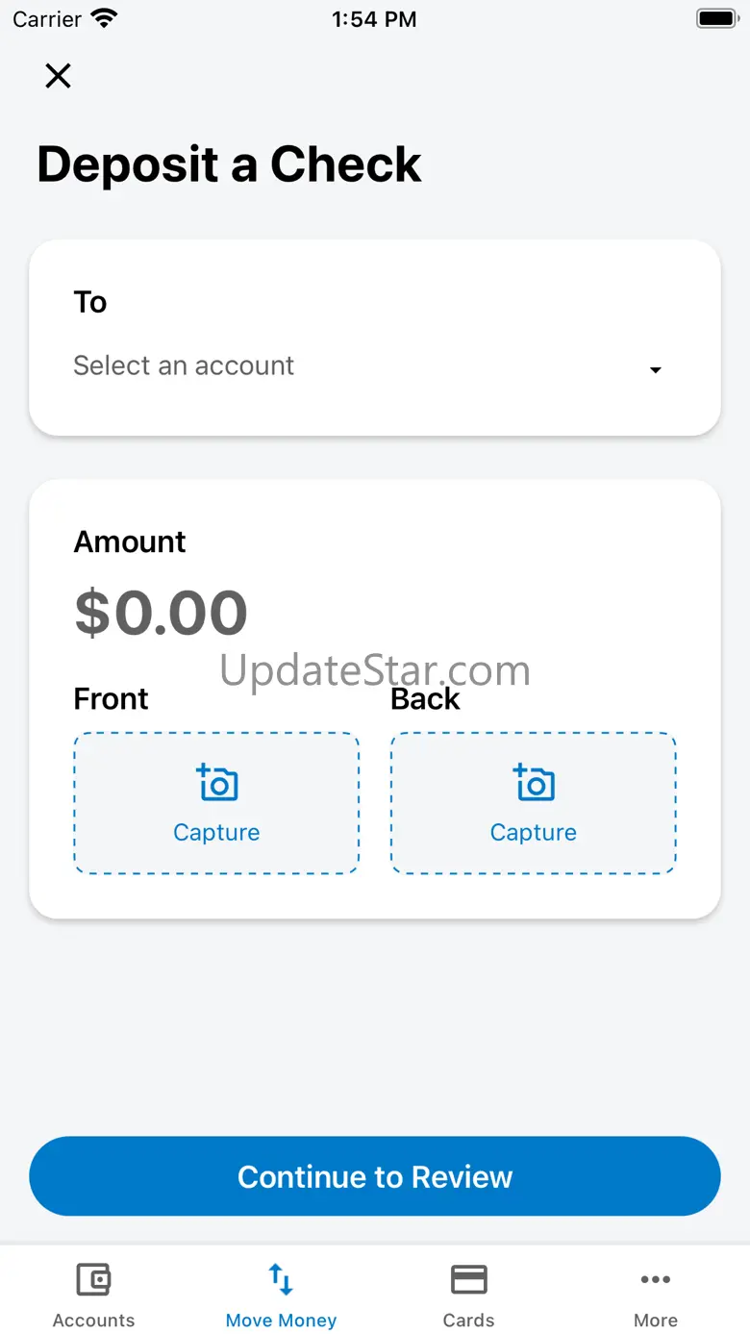This screenshot has width=750, height=1334.
Task: Tap the Cards icon in bottom bar
Action: tap(468, 1280)
